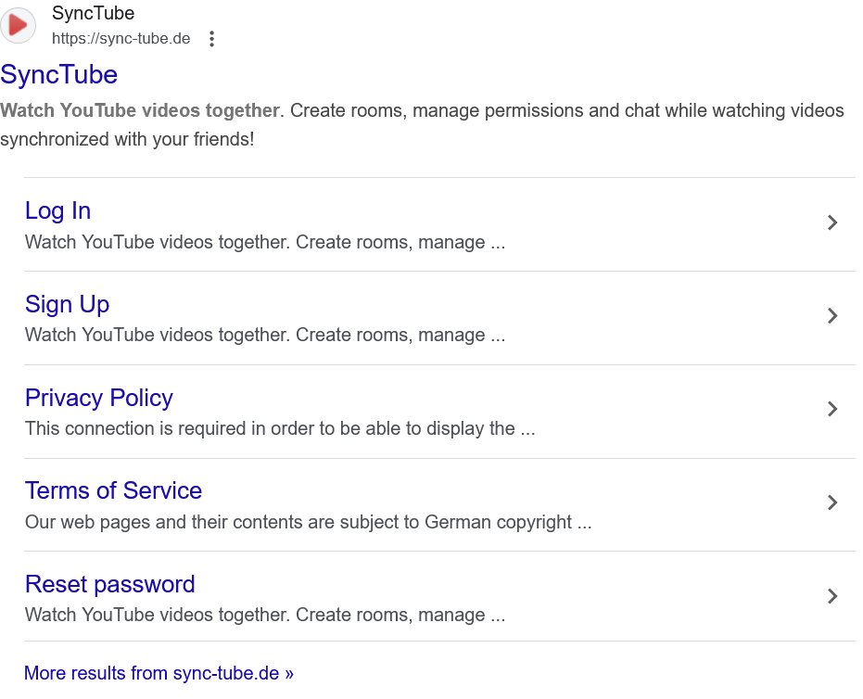Click the chevron beside Sign Up

(x=832, y=316)
